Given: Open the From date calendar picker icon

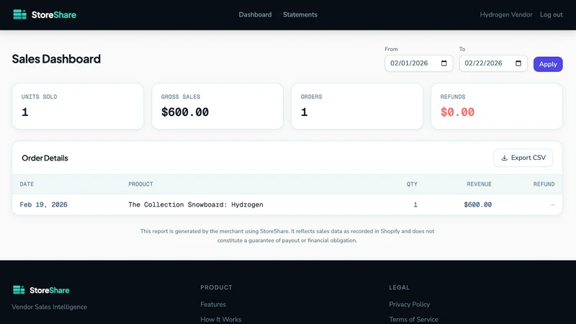Looking at the screenshot, I should click(444, 63).
